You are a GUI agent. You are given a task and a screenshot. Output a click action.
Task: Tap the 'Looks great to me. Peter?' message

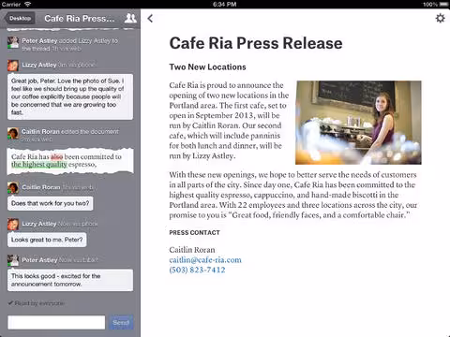coord(47,240)
